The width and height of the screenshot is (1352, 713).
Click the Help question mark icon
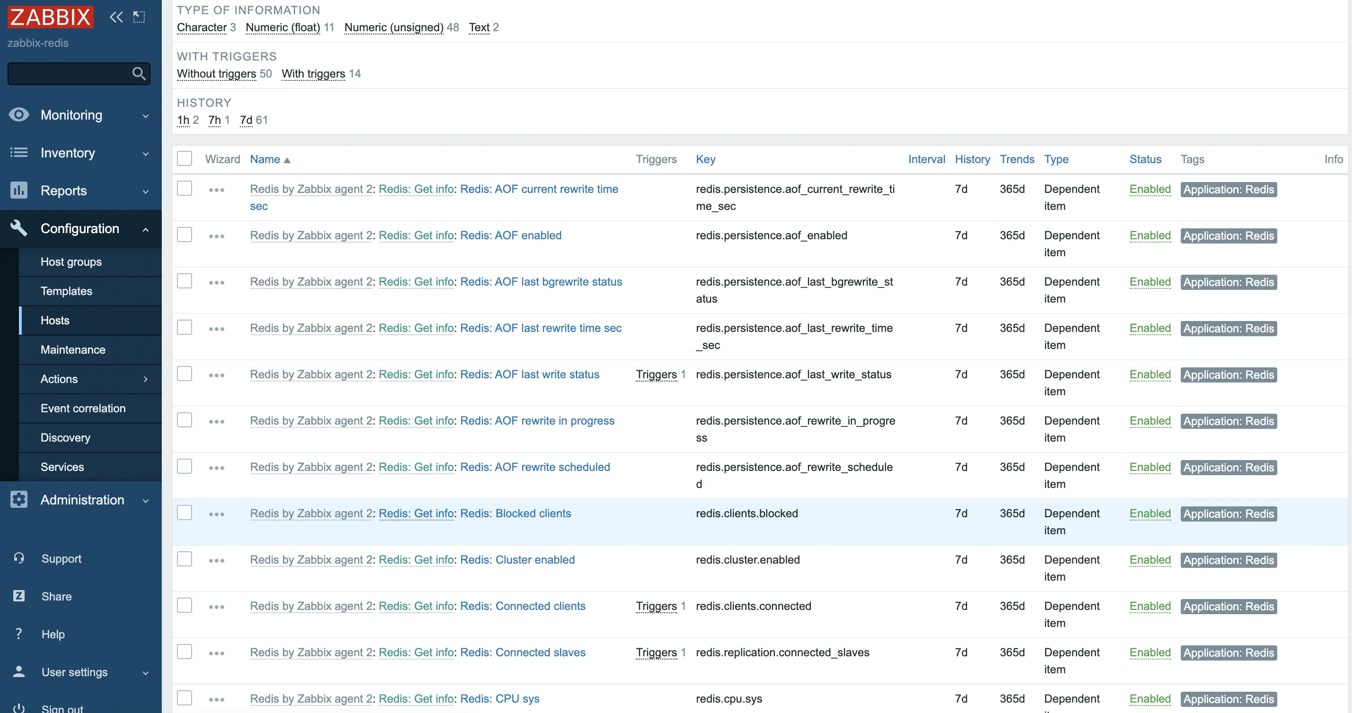19,633
